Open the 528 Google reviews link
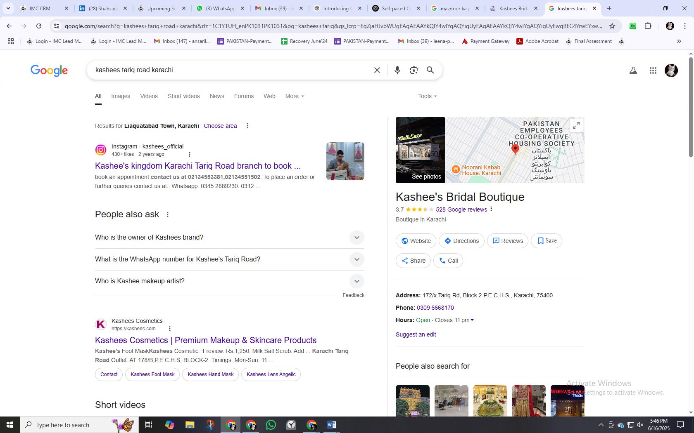The image size is (694, 433). pyautogui.click(x=461, y=209)
